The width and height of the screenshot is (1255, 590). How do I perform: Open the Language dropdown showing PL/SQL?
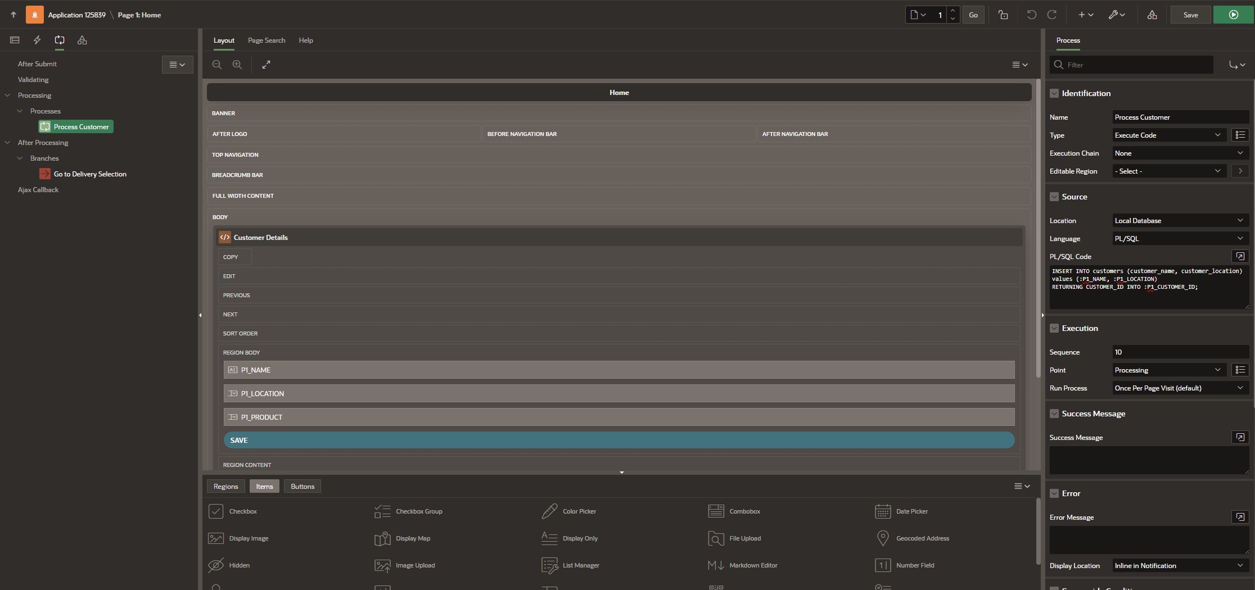click(1180, 238)
